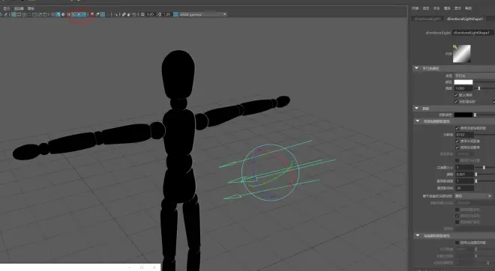Image resolution: width=495 pixels, height=271 pixels.
Task: Toggle the film gate icon
Action: (19, 14)
